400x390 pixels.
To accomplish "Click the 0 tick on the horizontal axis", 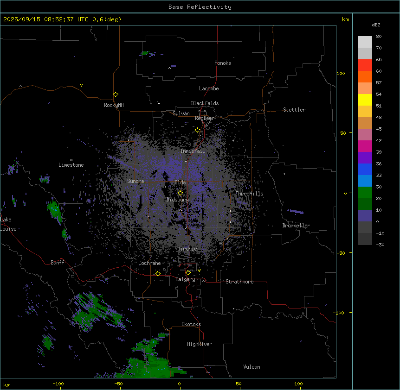I will 179,384.
